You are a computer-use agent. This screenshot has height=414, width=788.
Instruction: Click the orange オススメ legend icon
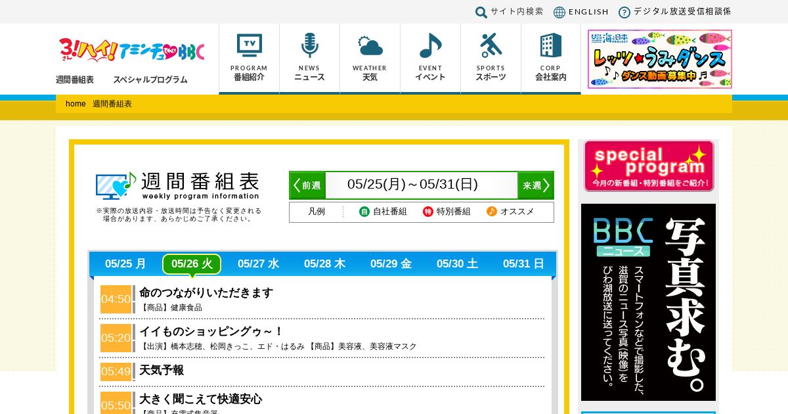(x=492, y=212)
